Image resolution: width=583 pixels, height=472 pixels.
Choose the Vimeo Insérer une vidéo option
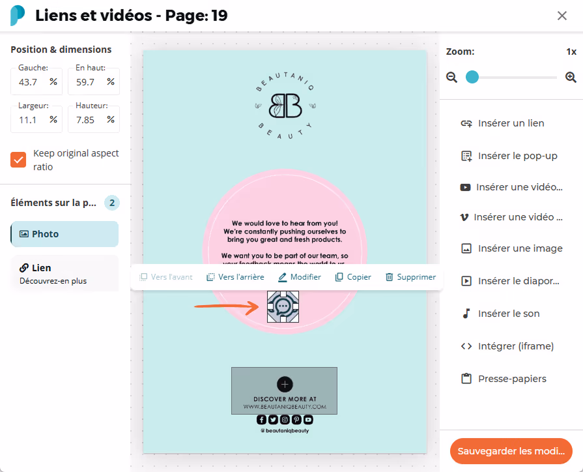tap(511, 217)
